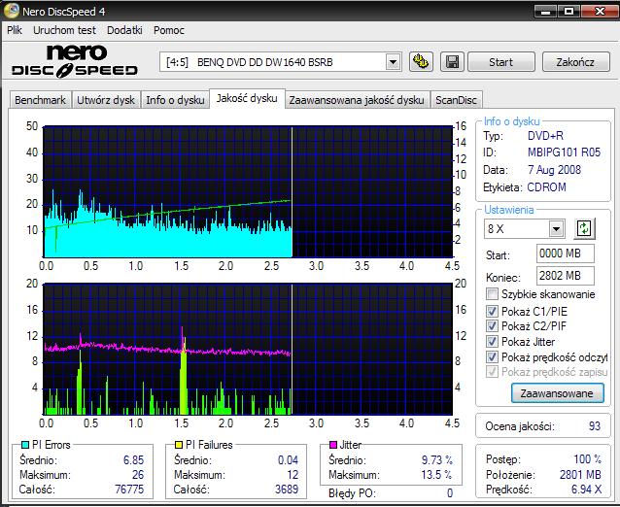Click the PI Failures and jitter lower graph
This screenshot has width=620, height=507.
click(x=248, y=349)
